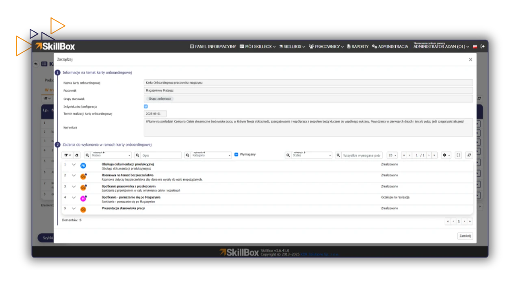Image resolution: width=520 pixels, height=292 pixels.
Task: Click the eraser clear-filters icon
Action: click(77, 155)
